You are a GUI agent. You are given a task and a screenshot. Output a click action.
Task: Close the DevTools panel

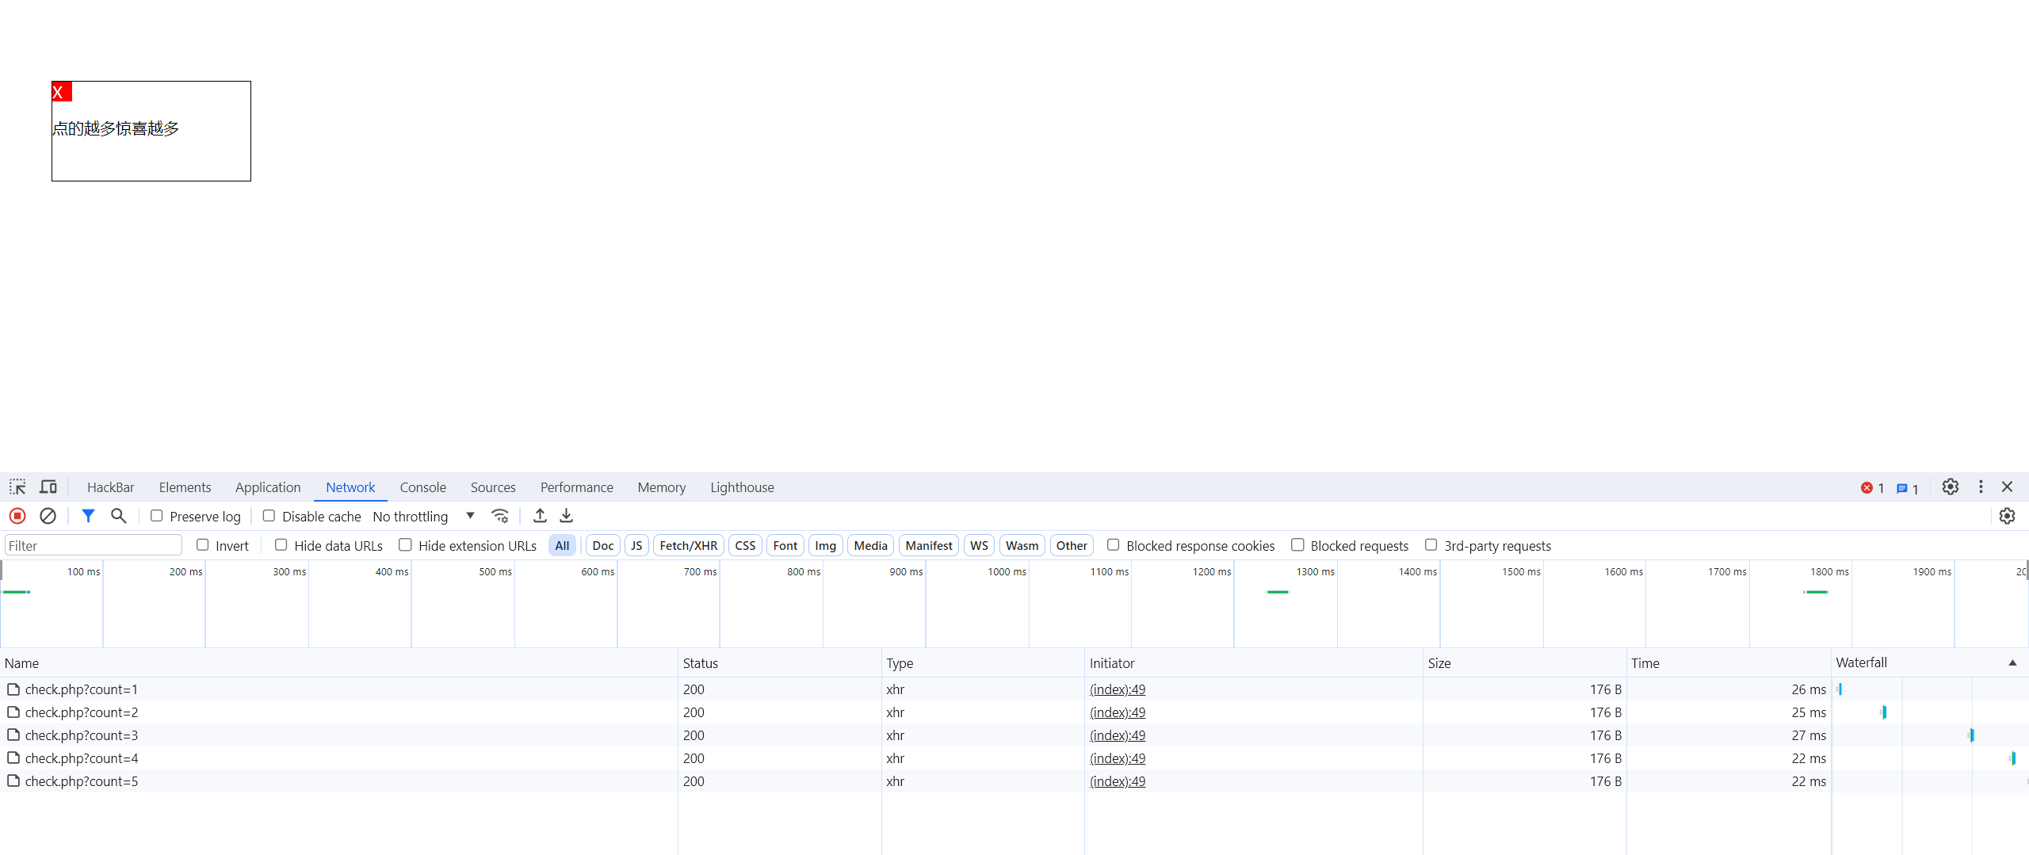point(2007,487)
